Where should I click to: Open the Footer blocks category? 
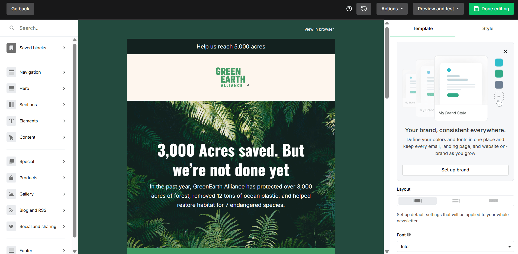(36, 250)
